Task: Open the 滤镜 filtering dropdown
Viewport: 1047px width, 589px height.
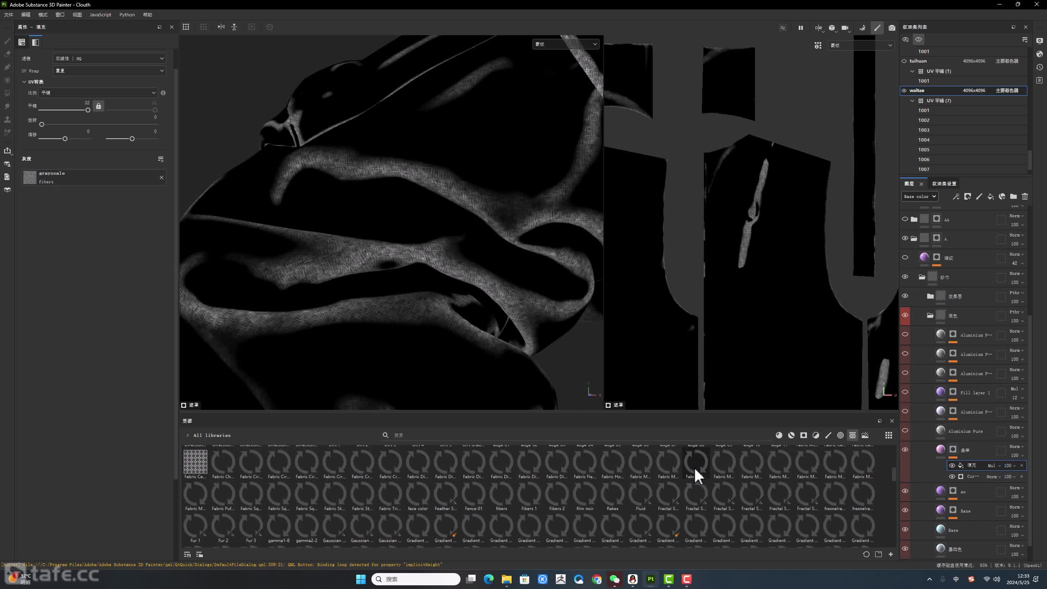Action: click(x=110, y=58)
